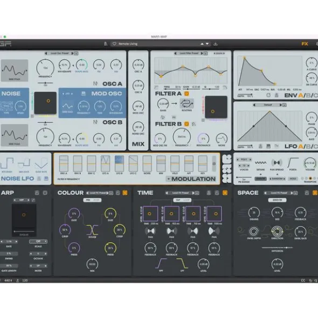Image resolution: width=318 pixels, height=318 pixels.
Task: Click the CC button in the bottom bar
Action: click(303, 280)
